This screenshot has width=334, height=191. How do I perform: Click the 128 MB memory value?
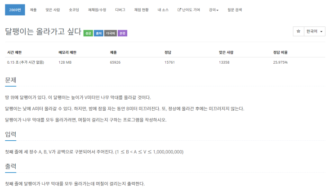(65, 62)
